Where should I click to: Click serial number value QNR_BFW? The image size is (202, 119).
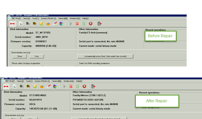pos(42,37)
